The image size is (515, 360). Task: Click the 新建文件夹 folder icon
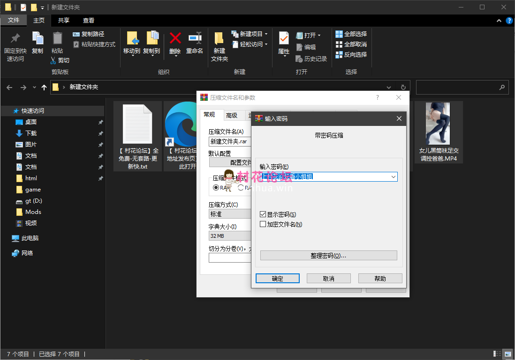click(219, 38)
